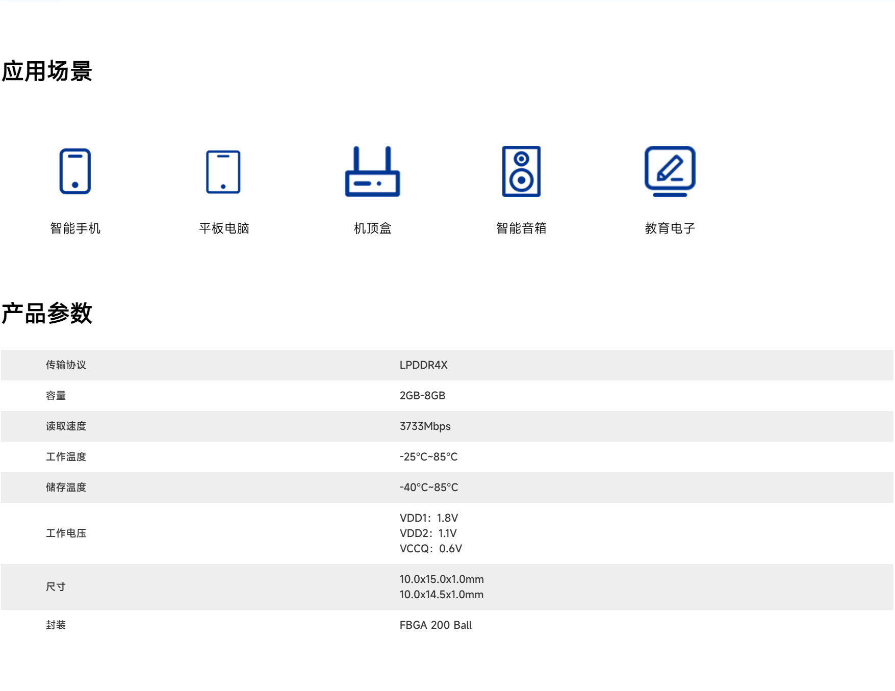Viewport: 895px width, 691px height.
Task: Click the smart speaker icon
Action: click(x=521, y=171)
